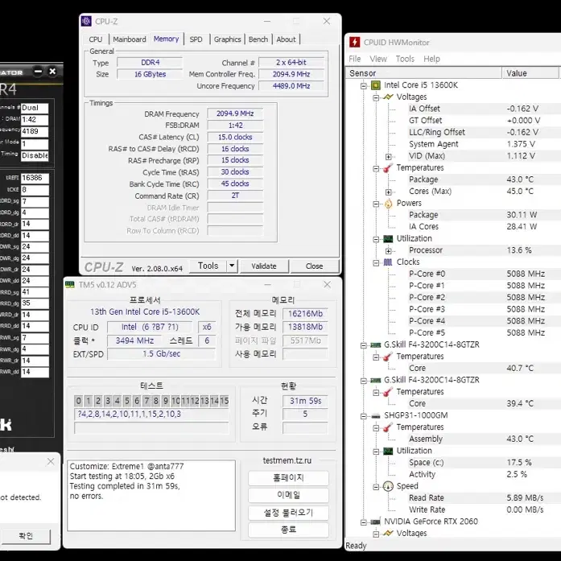
Task: Minimize the memory timing tool window
Action: point(38,72)
